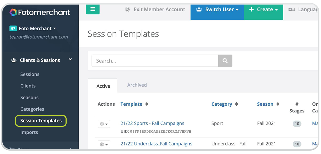321x154 pixels.
Task: Click into the Search input field
Action: click(155, 61)
